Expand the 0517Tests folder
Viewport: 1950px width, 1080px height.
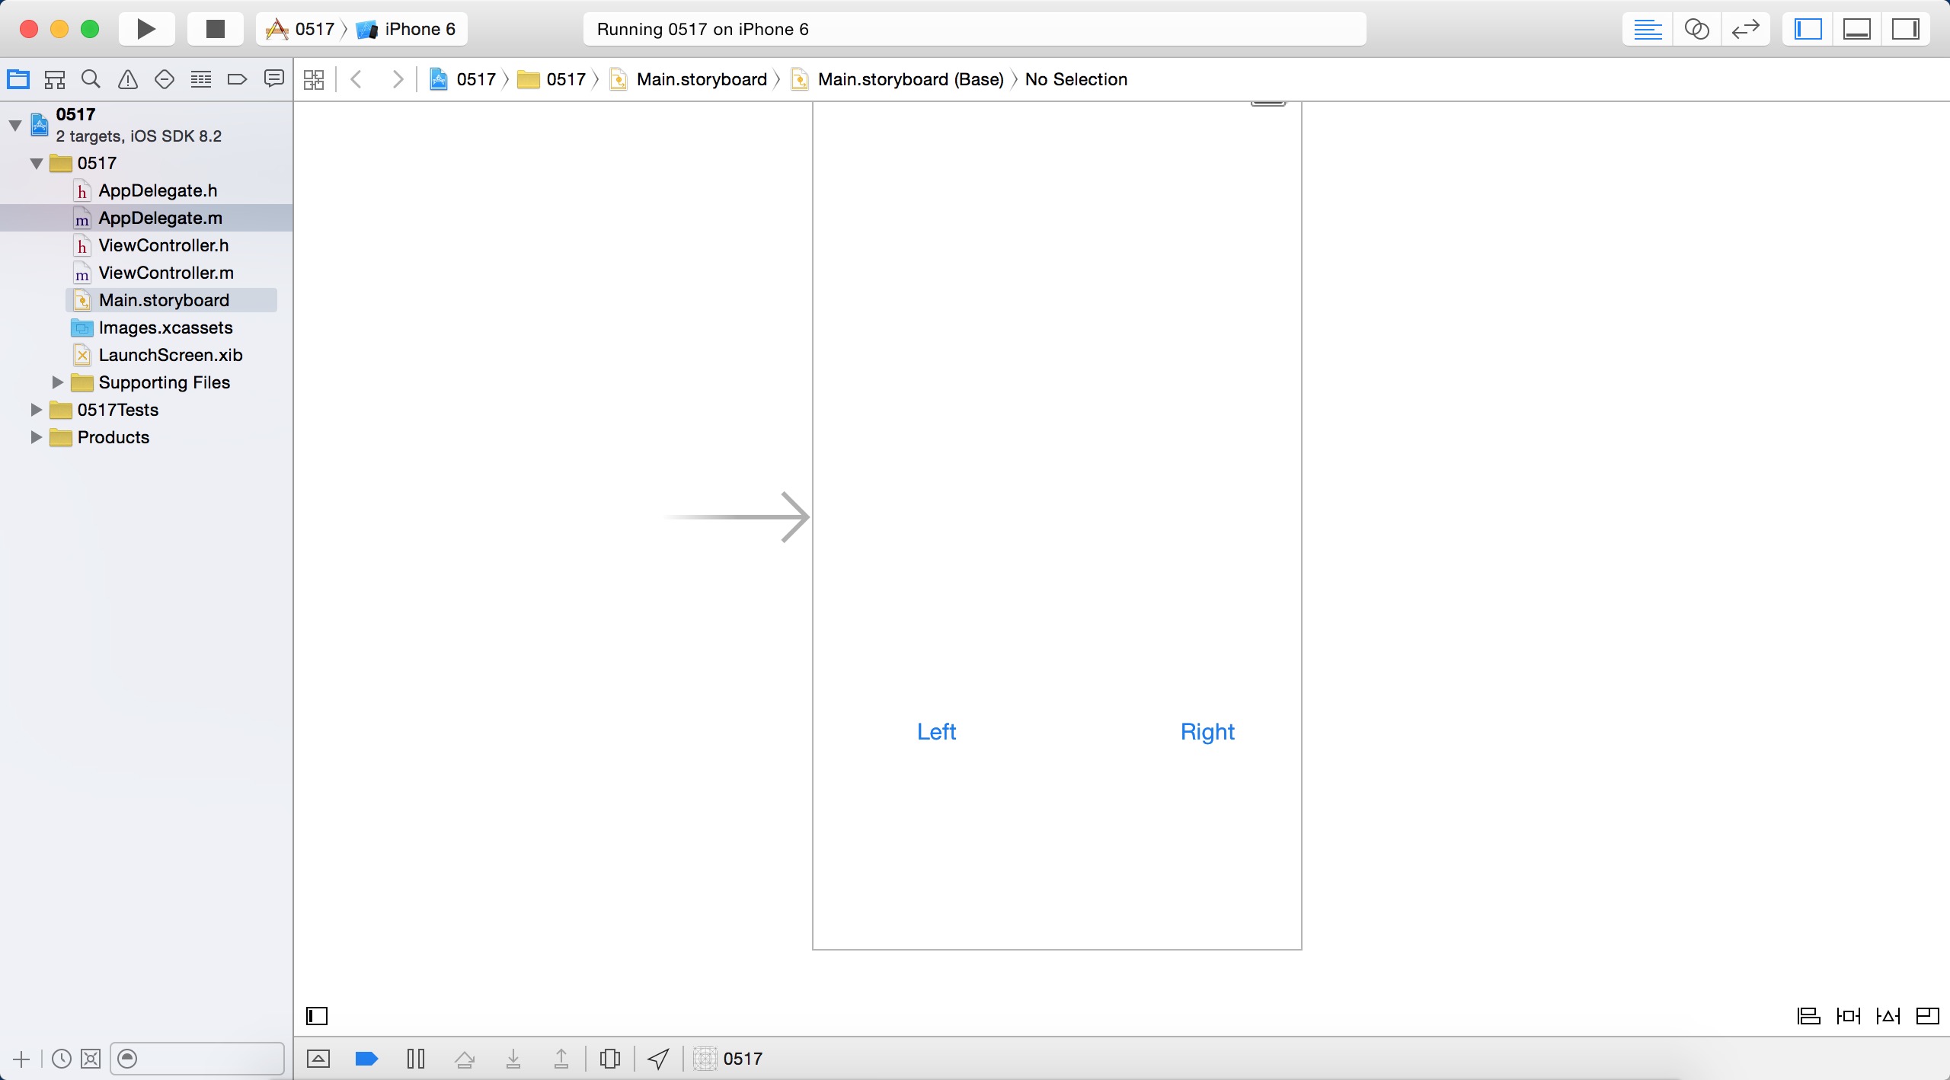(36, 410)
